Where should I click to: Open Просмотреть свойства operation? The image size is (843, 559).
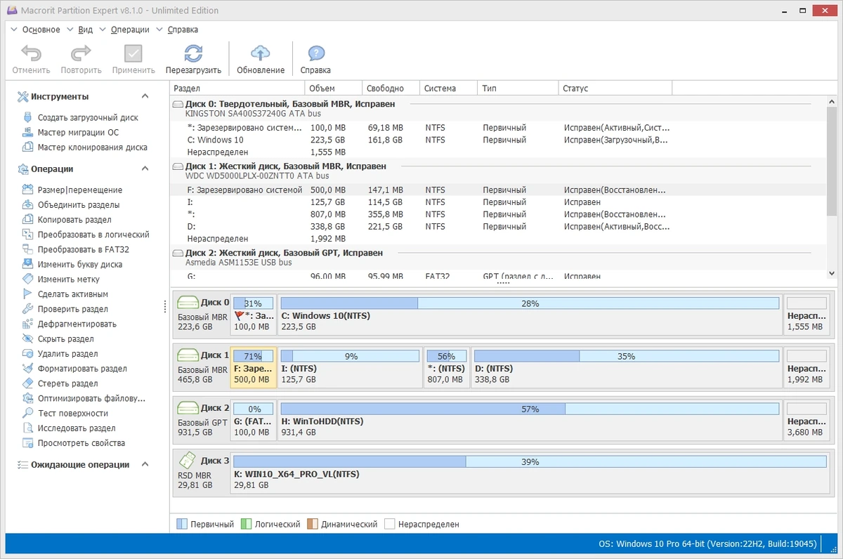(81, 443)
